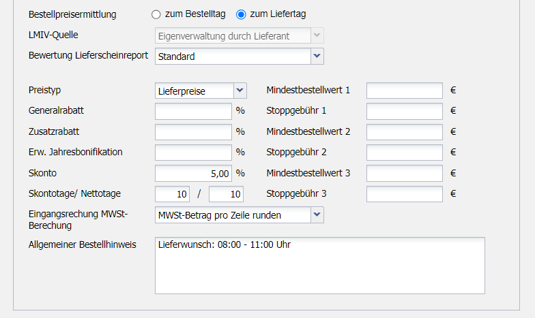The width and height of the screenshot is (535, 318).
Task: Select the 'zum Liefertag' radio option
Action: point(241,14)
